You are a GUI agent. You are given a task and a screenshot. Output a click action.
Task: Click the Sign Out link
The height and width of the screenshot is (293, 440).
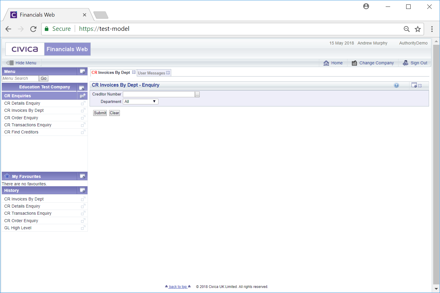pos(419,63)
